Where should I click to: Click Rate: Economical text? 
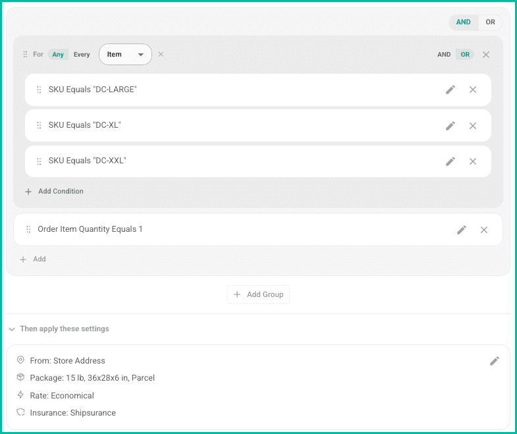point(62,395)
